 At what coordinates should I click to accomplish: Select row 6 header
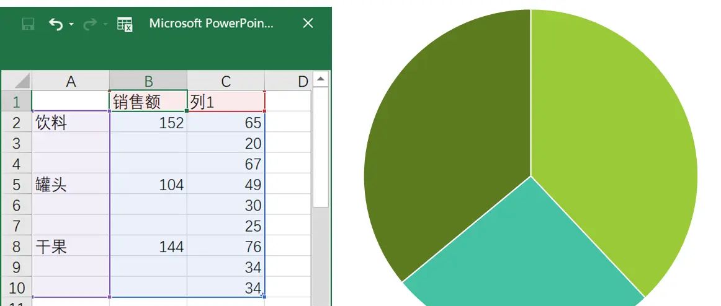[x=17, y=204]
